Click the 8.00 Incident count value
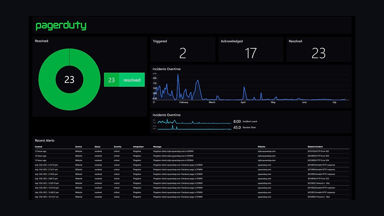384x216 pixels. 237,122
